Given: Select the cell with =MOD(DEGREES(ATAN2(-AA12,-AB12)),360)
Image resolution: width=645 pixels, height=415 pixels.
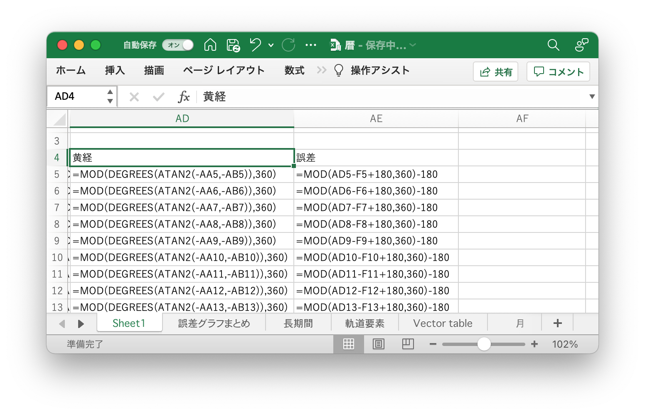Looking at the screenshot, I should pos(182,291).
